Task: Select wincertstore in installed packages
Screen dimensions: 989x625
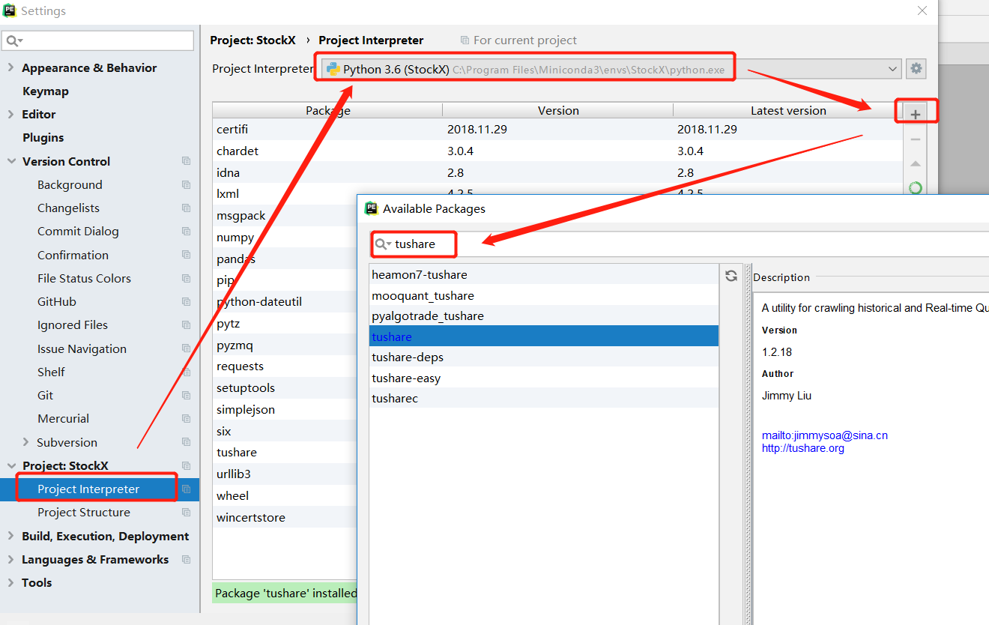Action: click(x=285, y=517)
